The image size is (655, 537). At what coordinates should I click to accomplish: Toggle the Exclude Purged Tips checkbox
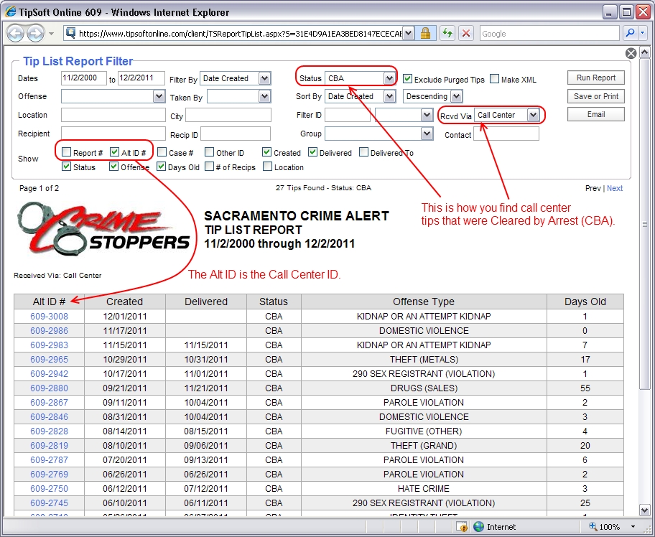pos(407,78)
